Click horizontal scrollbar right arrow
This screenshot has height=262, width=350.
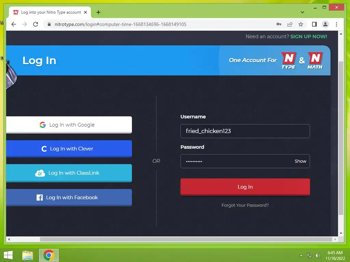pyautogui.click(x=335, y=239)
